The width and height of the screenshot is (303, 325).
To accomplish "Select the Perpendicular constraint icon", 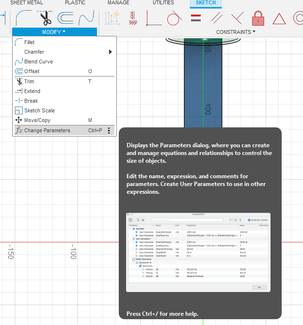I will tap(238, 18).
